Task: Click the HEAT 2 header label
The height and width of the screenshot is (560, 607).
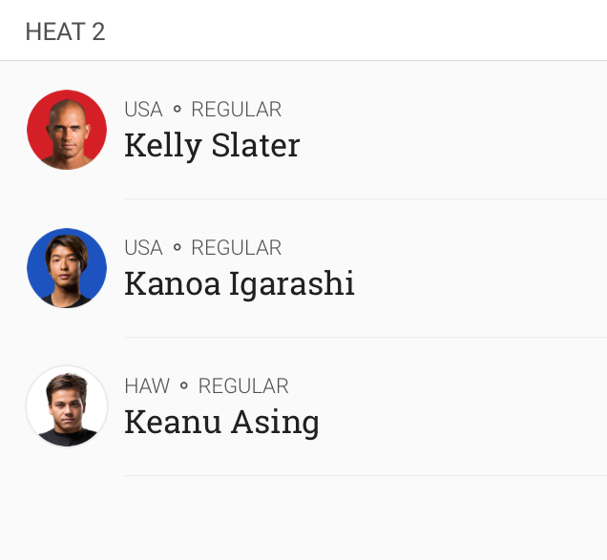Action: coord(65,31)
